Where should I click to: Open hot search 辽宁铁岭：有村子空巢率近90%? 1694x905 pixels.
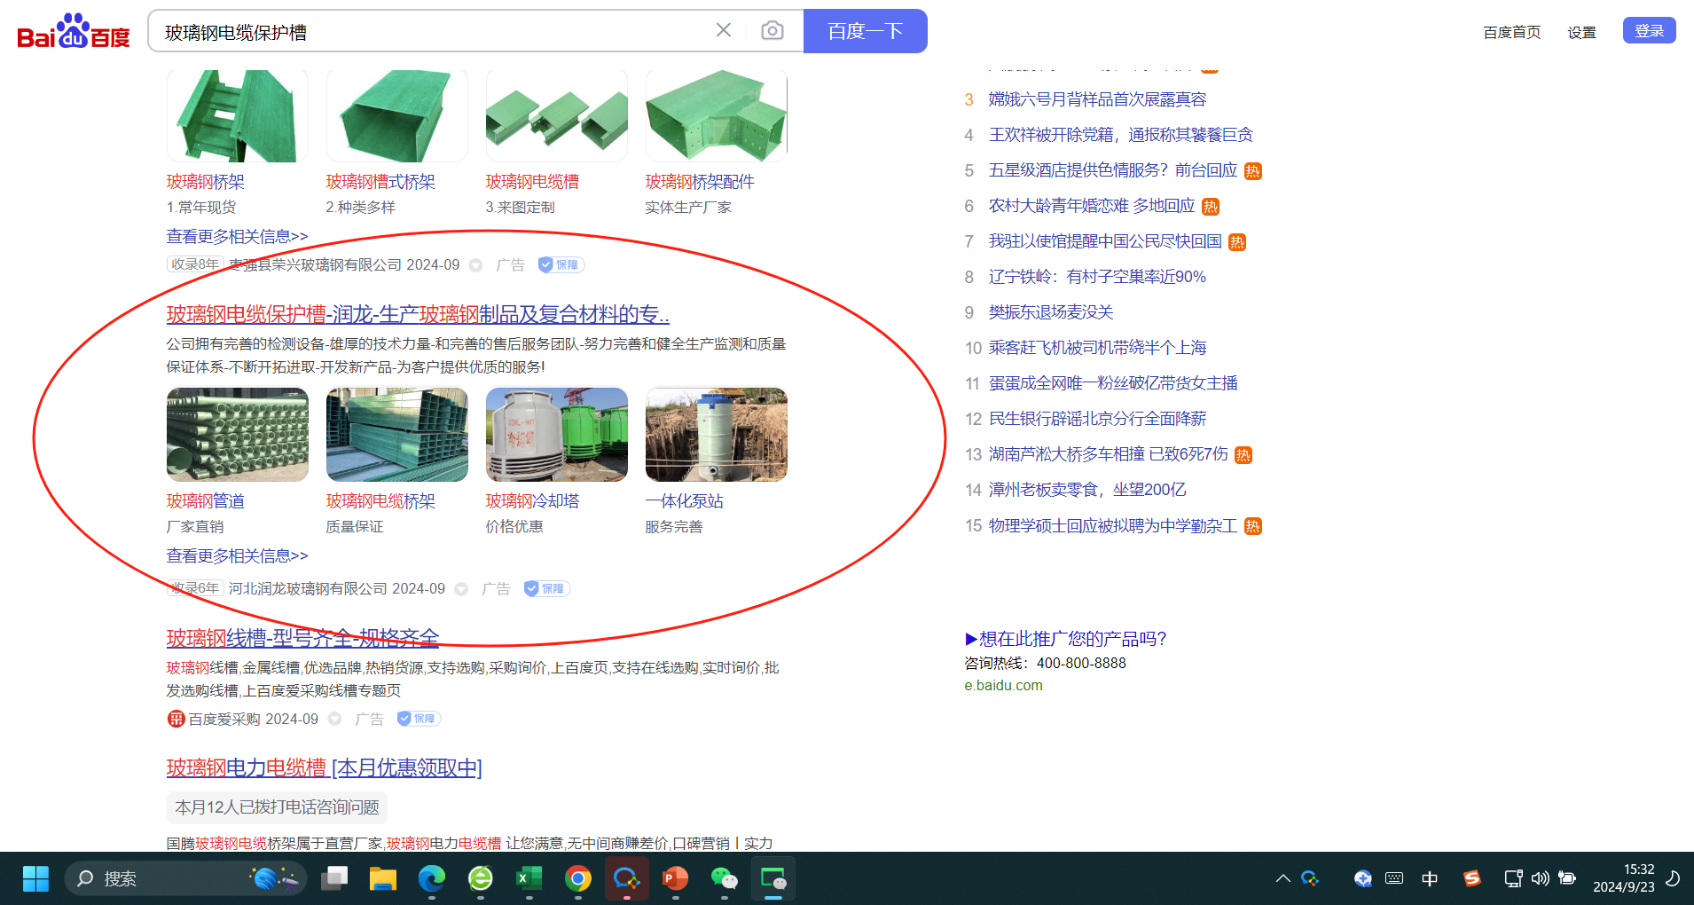click(x=1097, y=277)
